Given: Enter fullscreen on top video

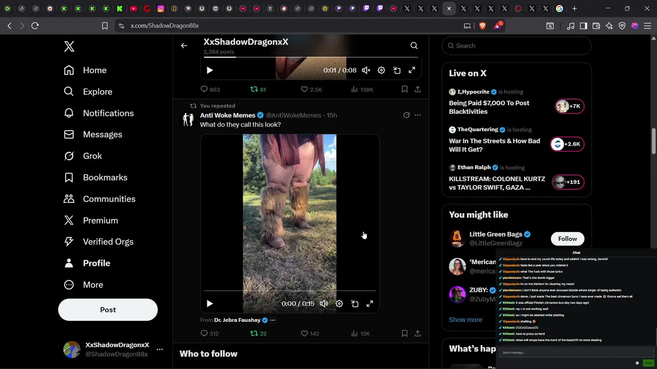Looking at the screenshot, I should [x=412, y=70].
